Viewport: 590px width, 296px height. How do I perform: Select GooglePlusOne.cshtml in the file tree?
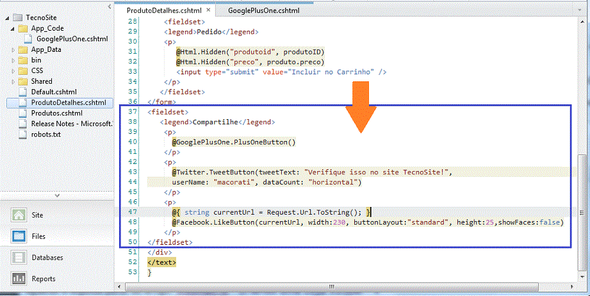[x=72, y=38]
